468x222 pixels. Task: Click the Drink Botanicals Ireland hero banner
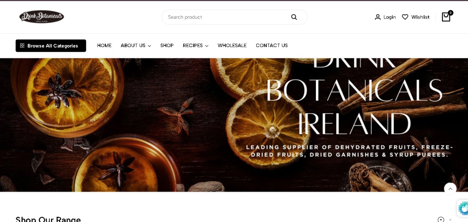pyautogui.click(x=234, y=125)
